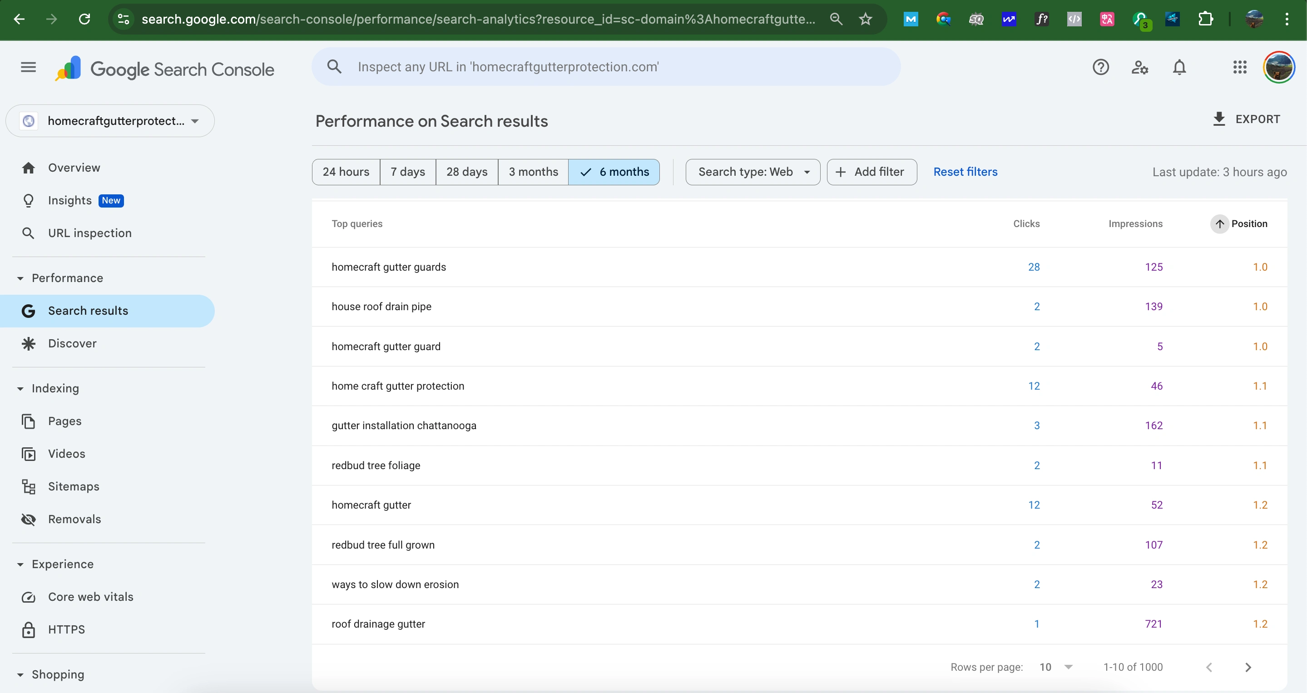Click the Reset filters link
Viewport: 1307px width, 693px height.
(x=965, y=172)
